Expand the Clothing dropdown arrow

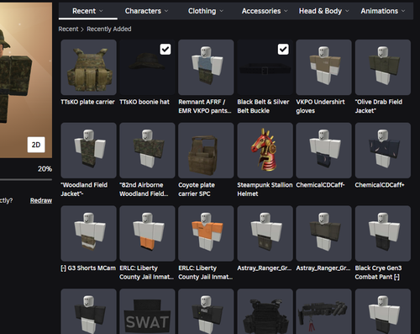(222, 11)
